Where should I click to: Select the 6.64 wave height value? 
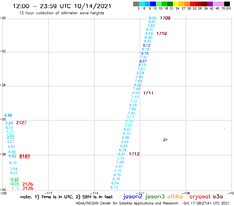tap(124, 146)
